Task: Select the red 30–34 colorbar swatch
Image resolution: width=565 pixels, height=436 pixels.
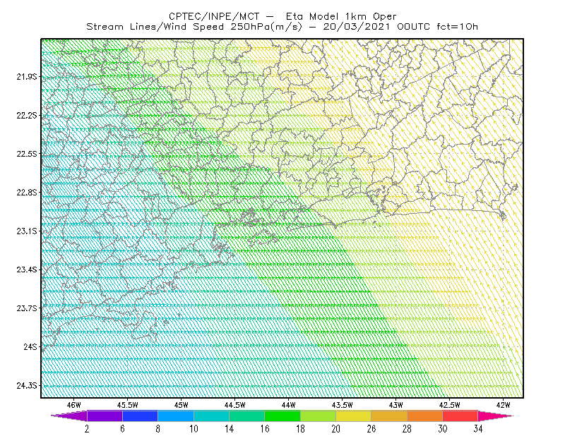Action: click(x=460, y=416)
